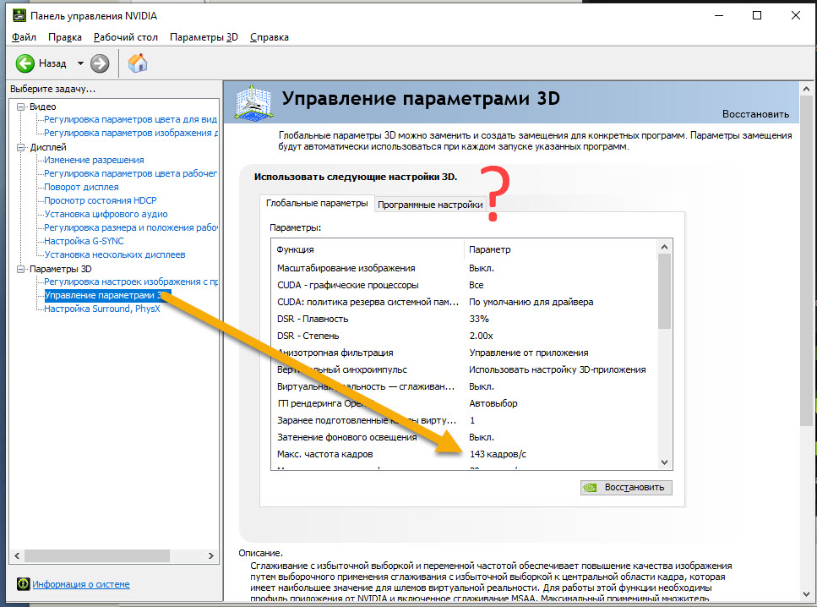Open Регулировка настроек изображения с просмотром
Screen dimensions: 817x607
tap(131, 282)
